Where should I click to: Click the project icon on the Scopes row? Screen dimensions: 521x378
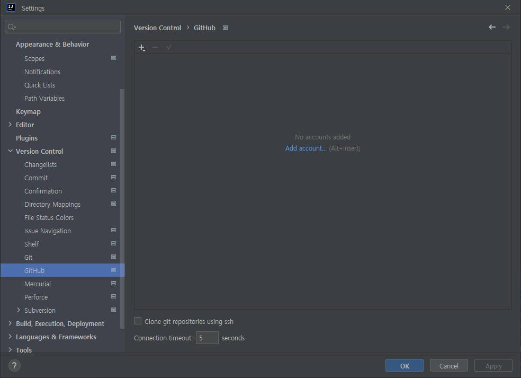pyautogui.click(x=114, y=58)
